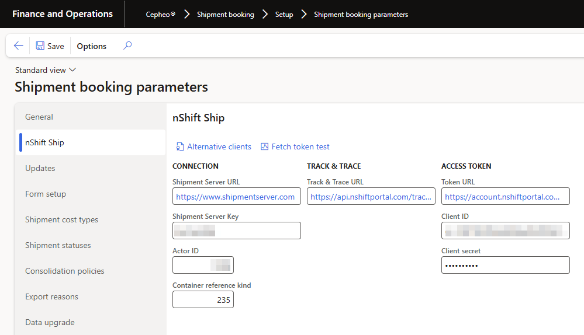The width and height of the screenshot is (584, 335).
Task: Click the Shipment Server URL field
Action: 236,197
